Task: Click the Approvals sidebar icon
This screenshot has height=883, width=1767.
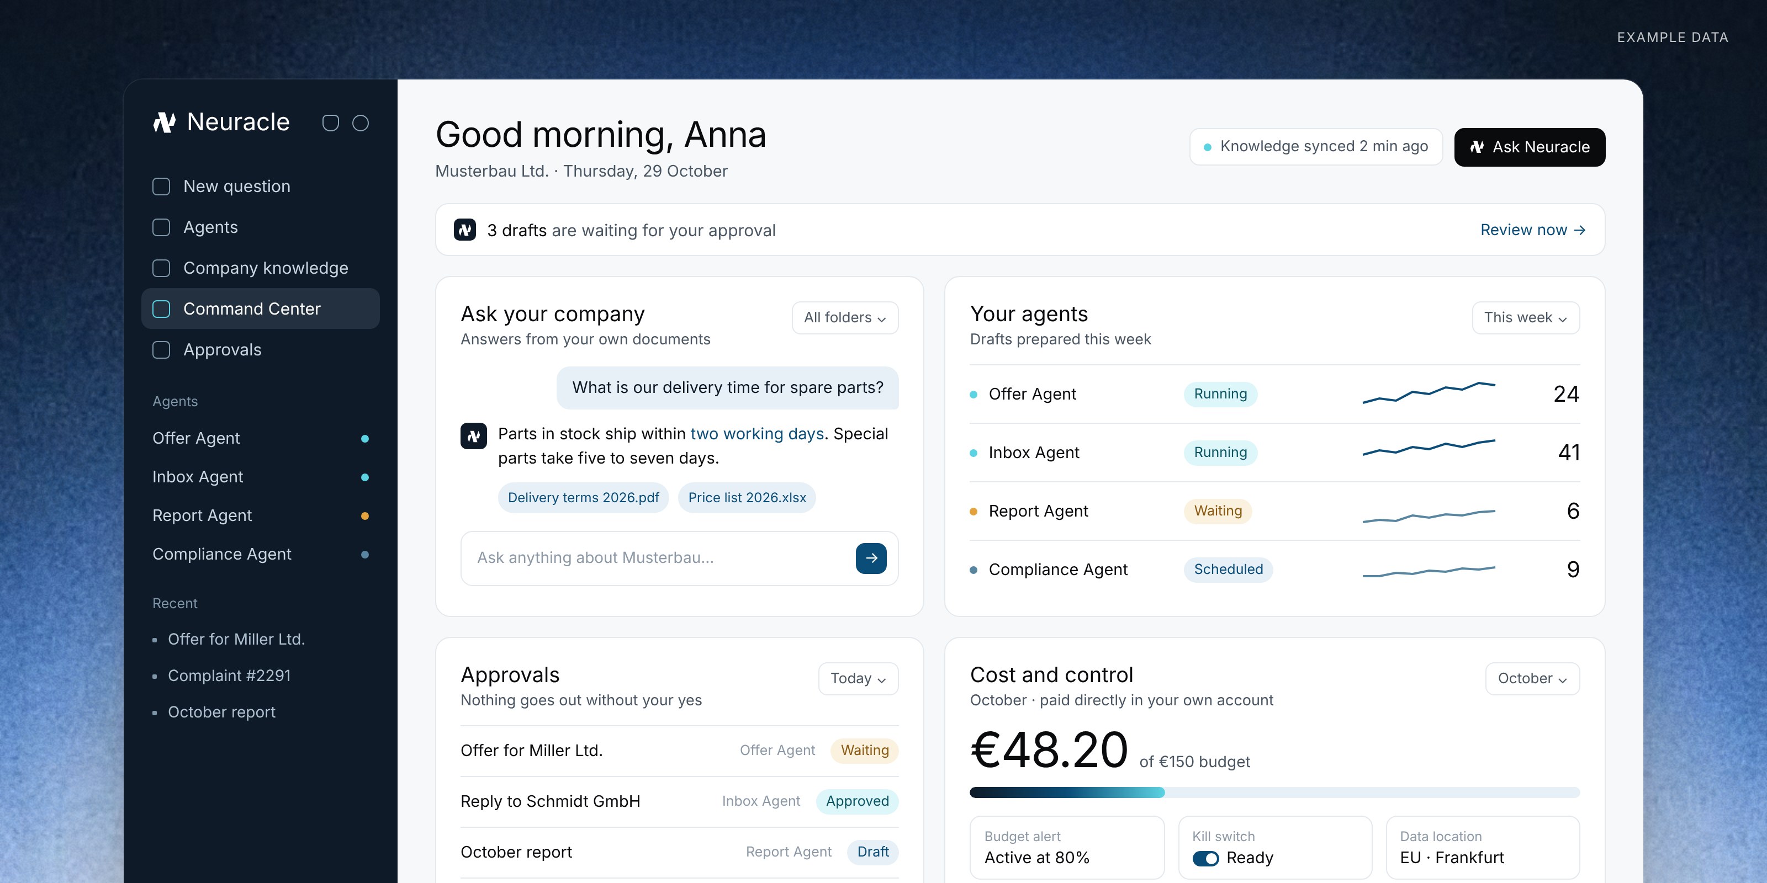Action: [161, 350]
